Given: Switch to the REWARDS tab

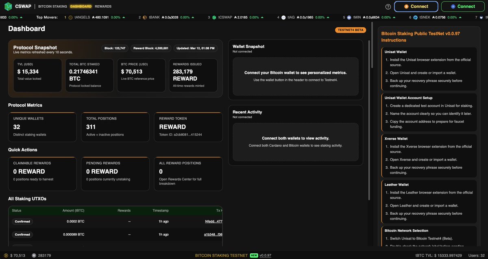Looking at the screenshot, I should (x=103, y=7).
